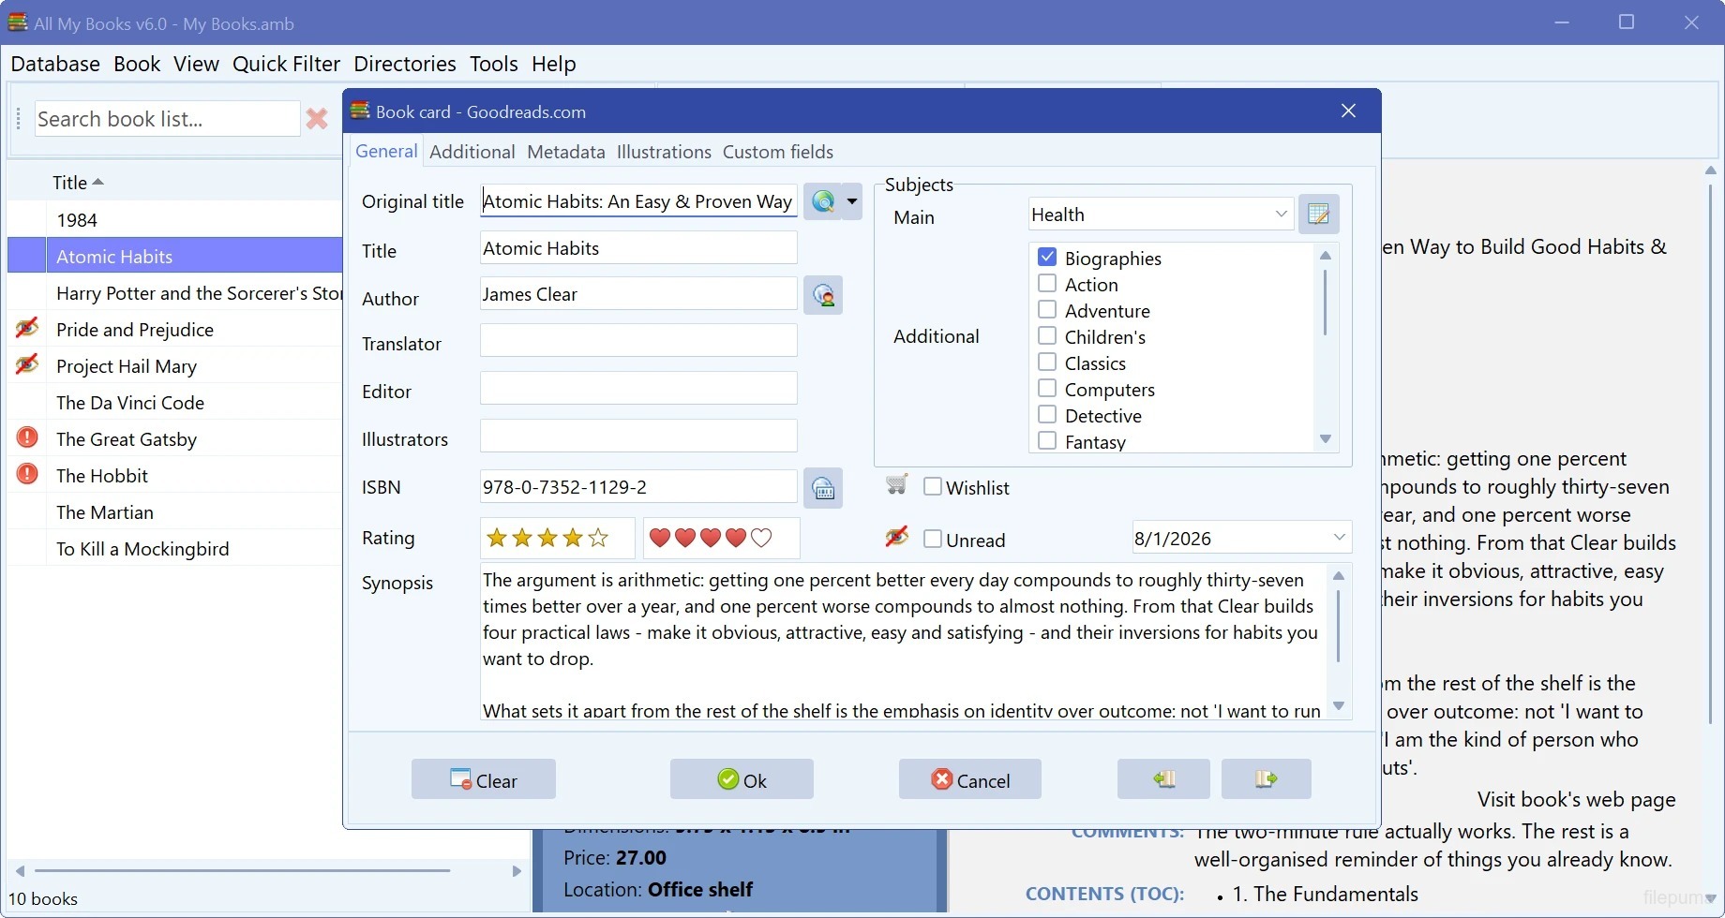Click Visit book's web page link

[1577, 800]
